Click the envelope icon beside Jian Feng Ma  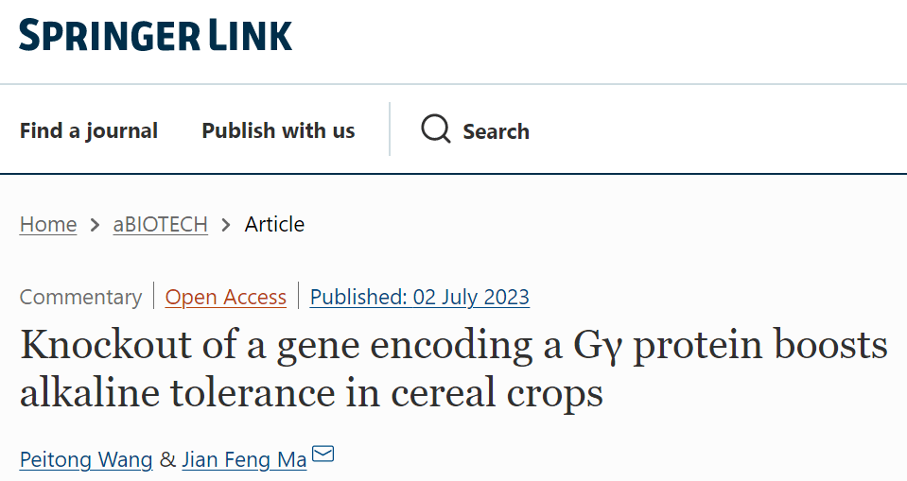(x=323, y=454)
